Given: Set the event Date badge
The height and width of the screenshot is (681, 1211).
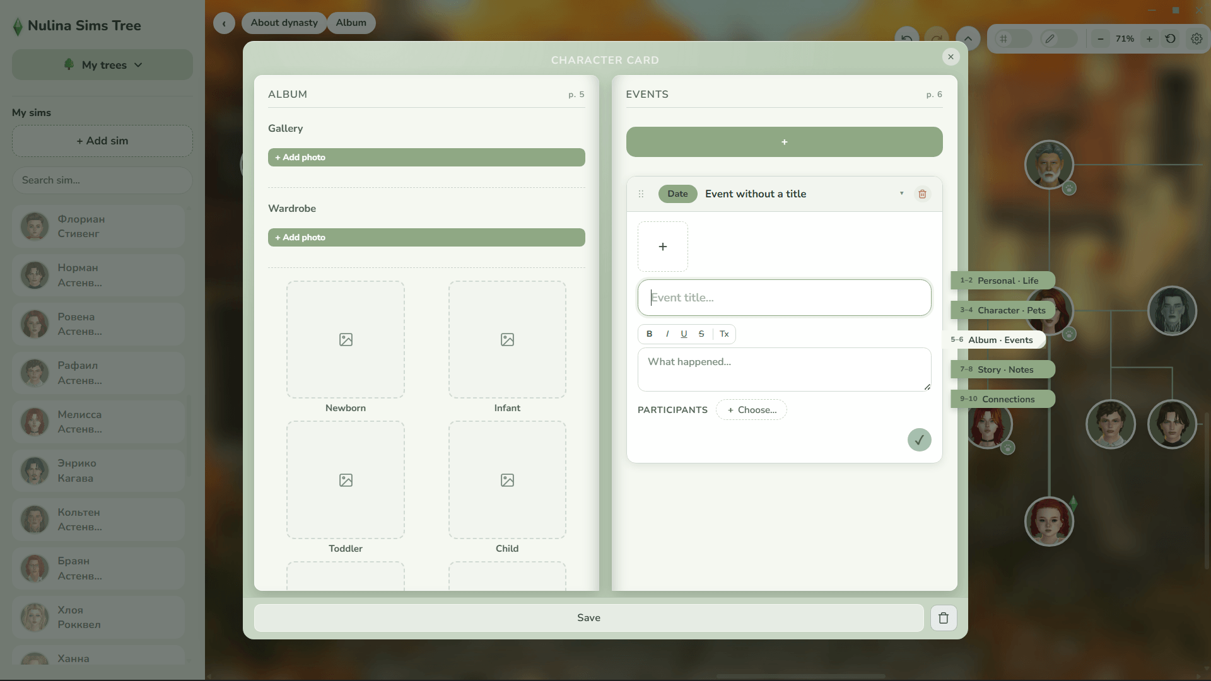Looking at the screenshot, I should click(677, 194).
